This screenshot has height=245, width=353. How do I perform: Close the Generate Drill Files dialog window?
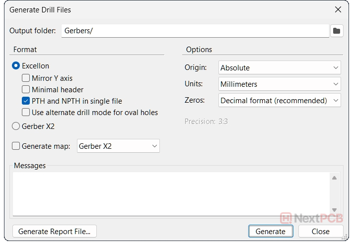pyautogui.click(x=338, y=9)
